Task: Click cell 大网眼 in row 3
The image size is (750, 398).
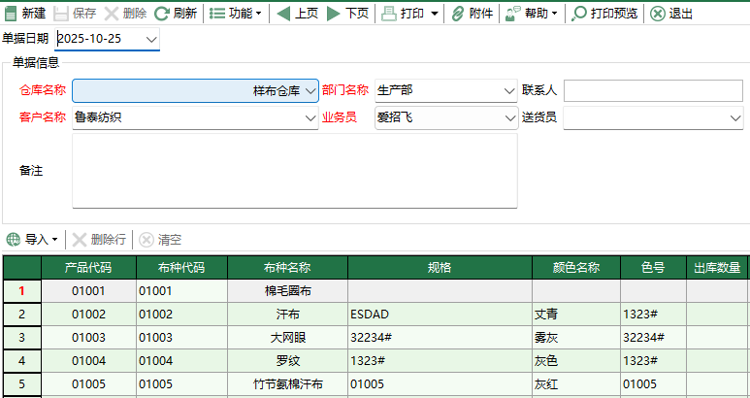Action: (x=287, y=338)
